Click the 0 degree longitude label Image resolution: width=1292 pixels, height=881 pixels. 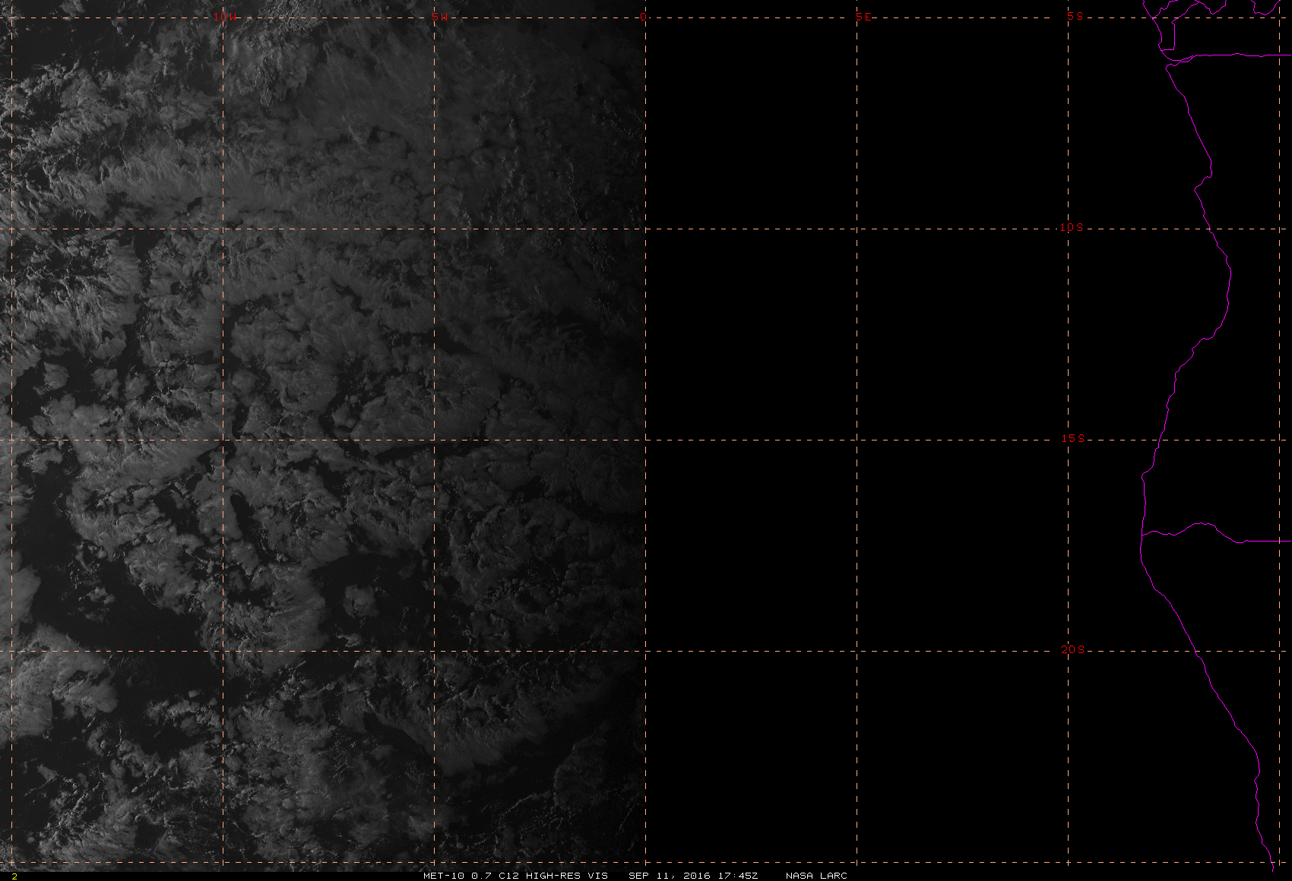coord(644,17)
